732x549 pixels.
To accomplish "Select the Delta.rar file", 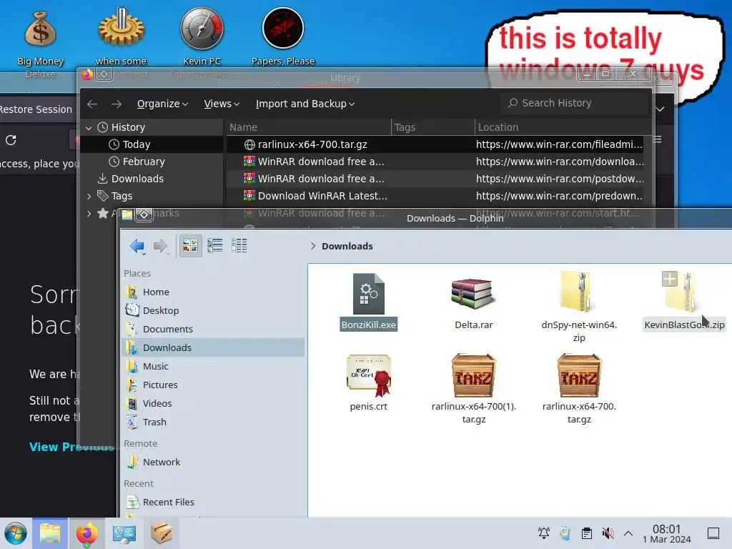I will point(473,302).
